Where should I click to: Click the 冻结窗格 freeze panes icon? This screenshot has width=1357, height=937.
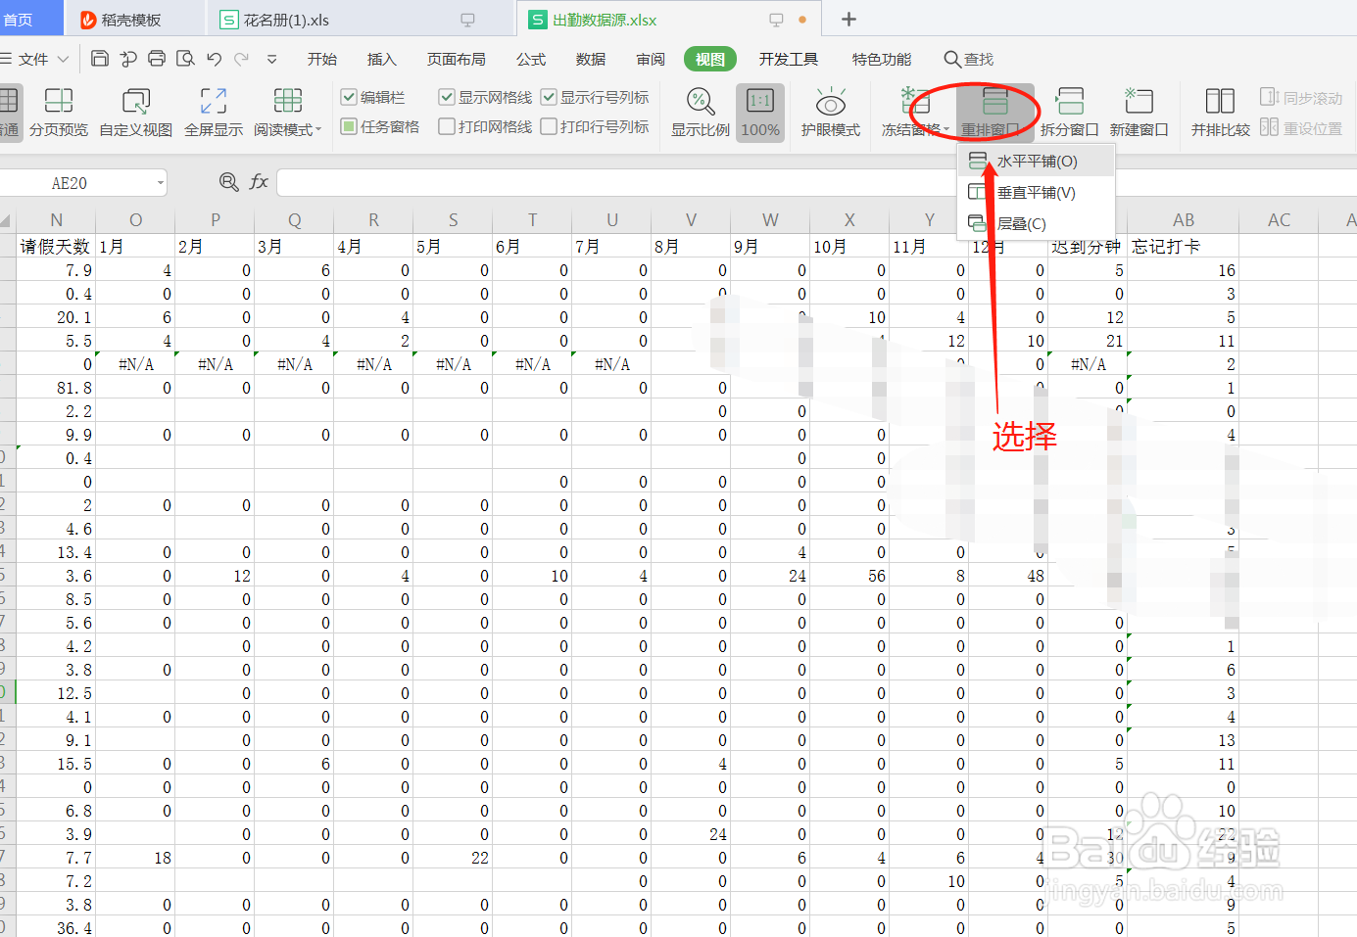click(915, 101)
